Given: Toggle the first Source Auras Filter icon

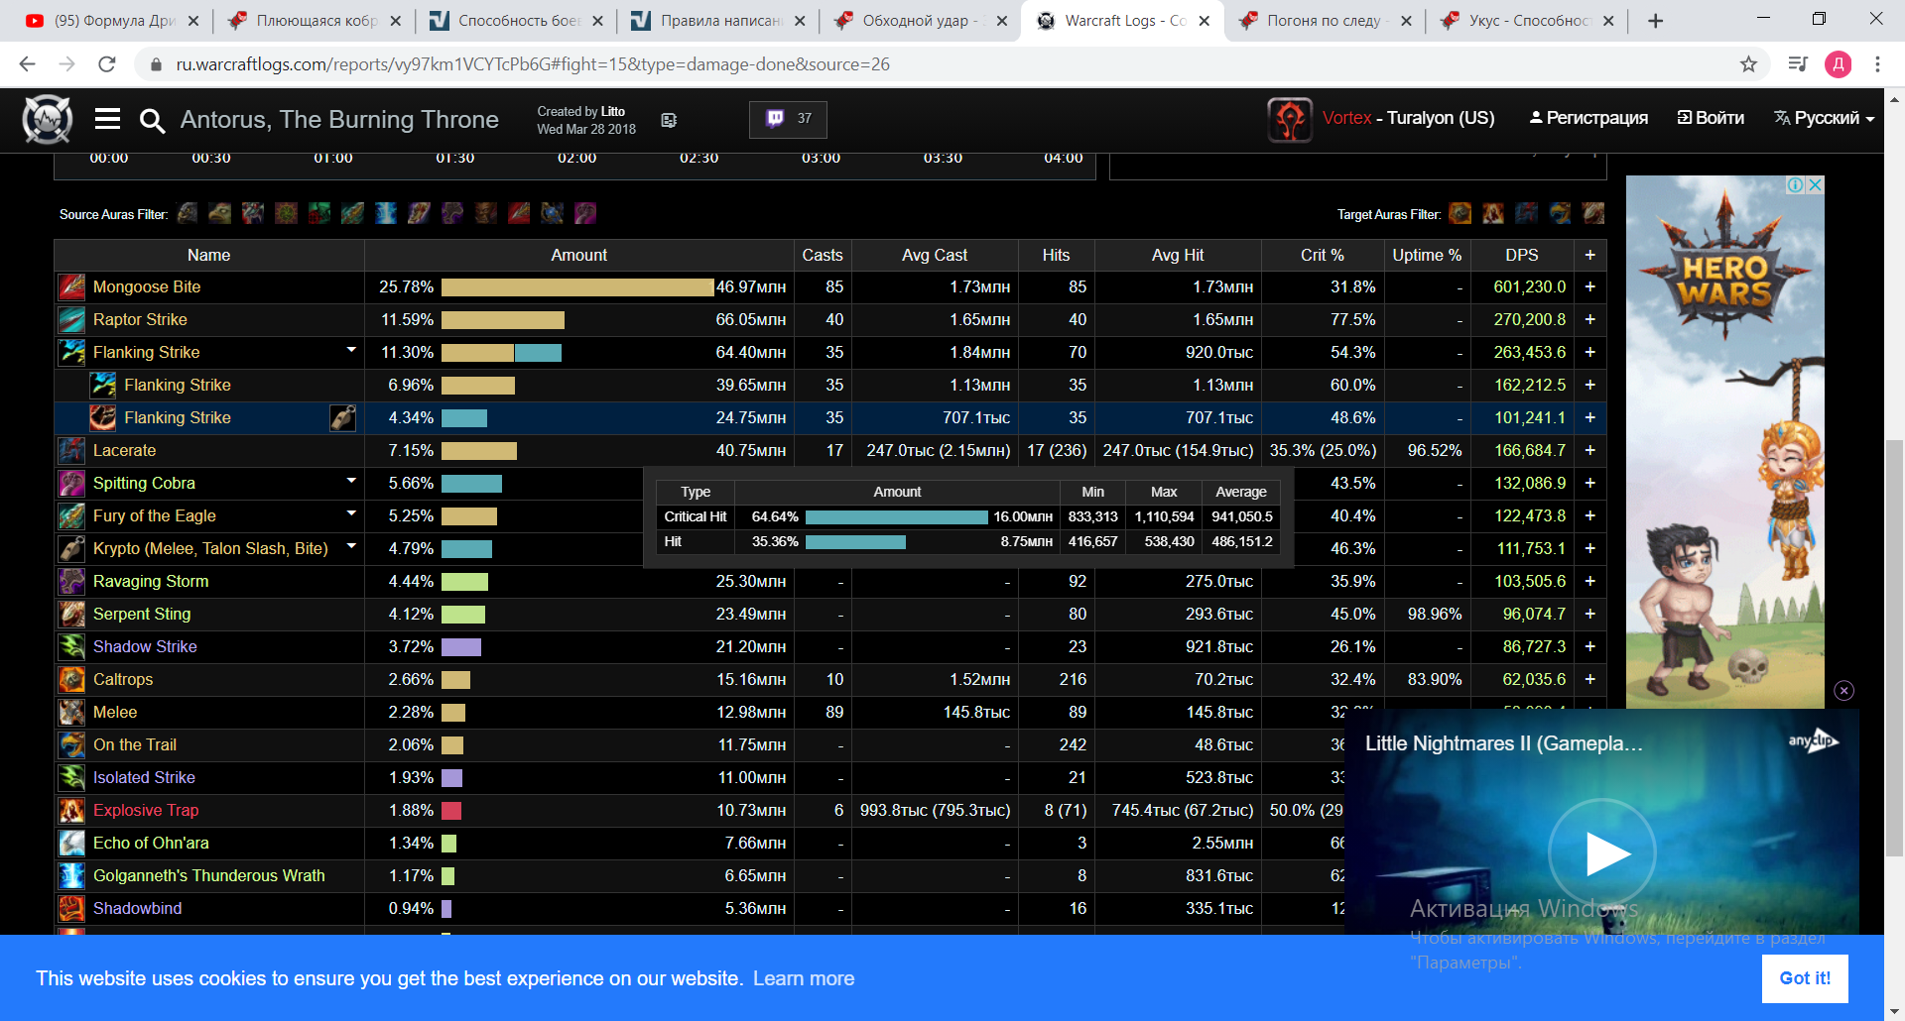Looking at the screenshot, I should (x=188, y=213).
